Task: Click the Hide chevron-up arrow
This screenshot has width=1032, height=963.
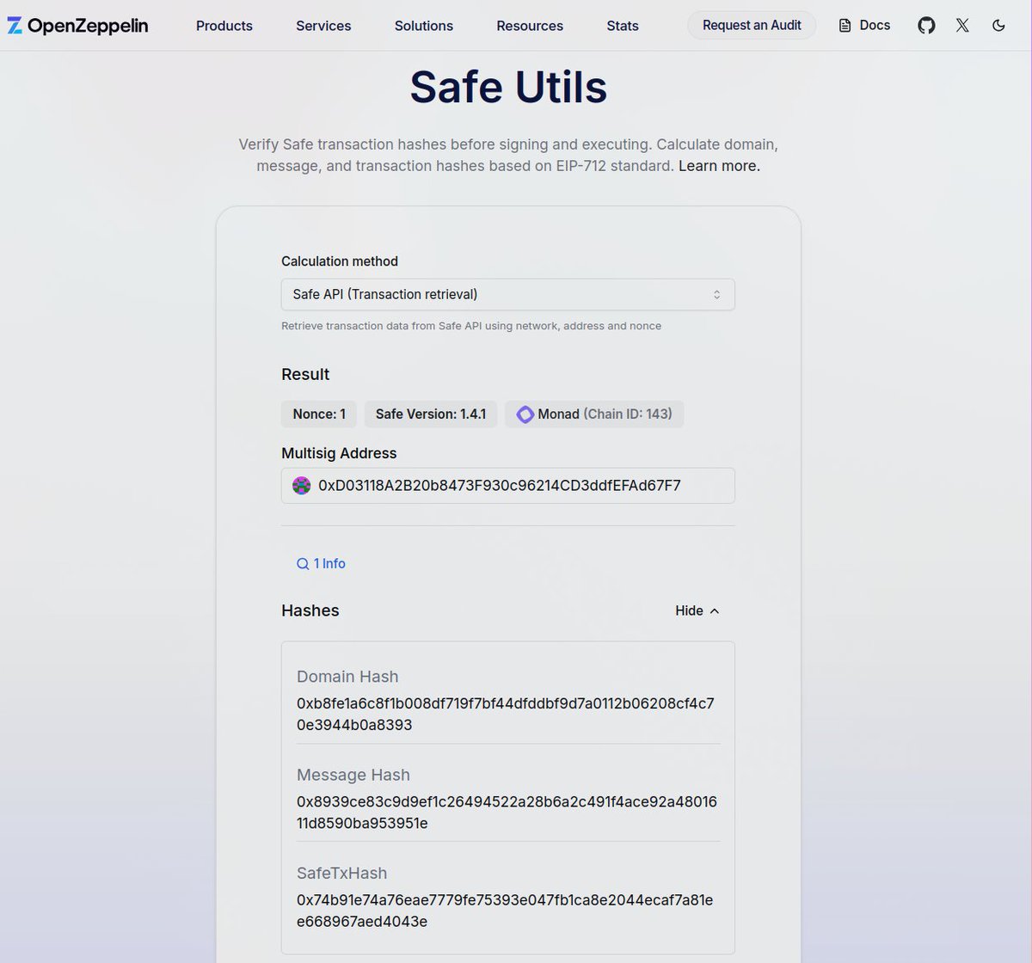Action: point(715,610)
